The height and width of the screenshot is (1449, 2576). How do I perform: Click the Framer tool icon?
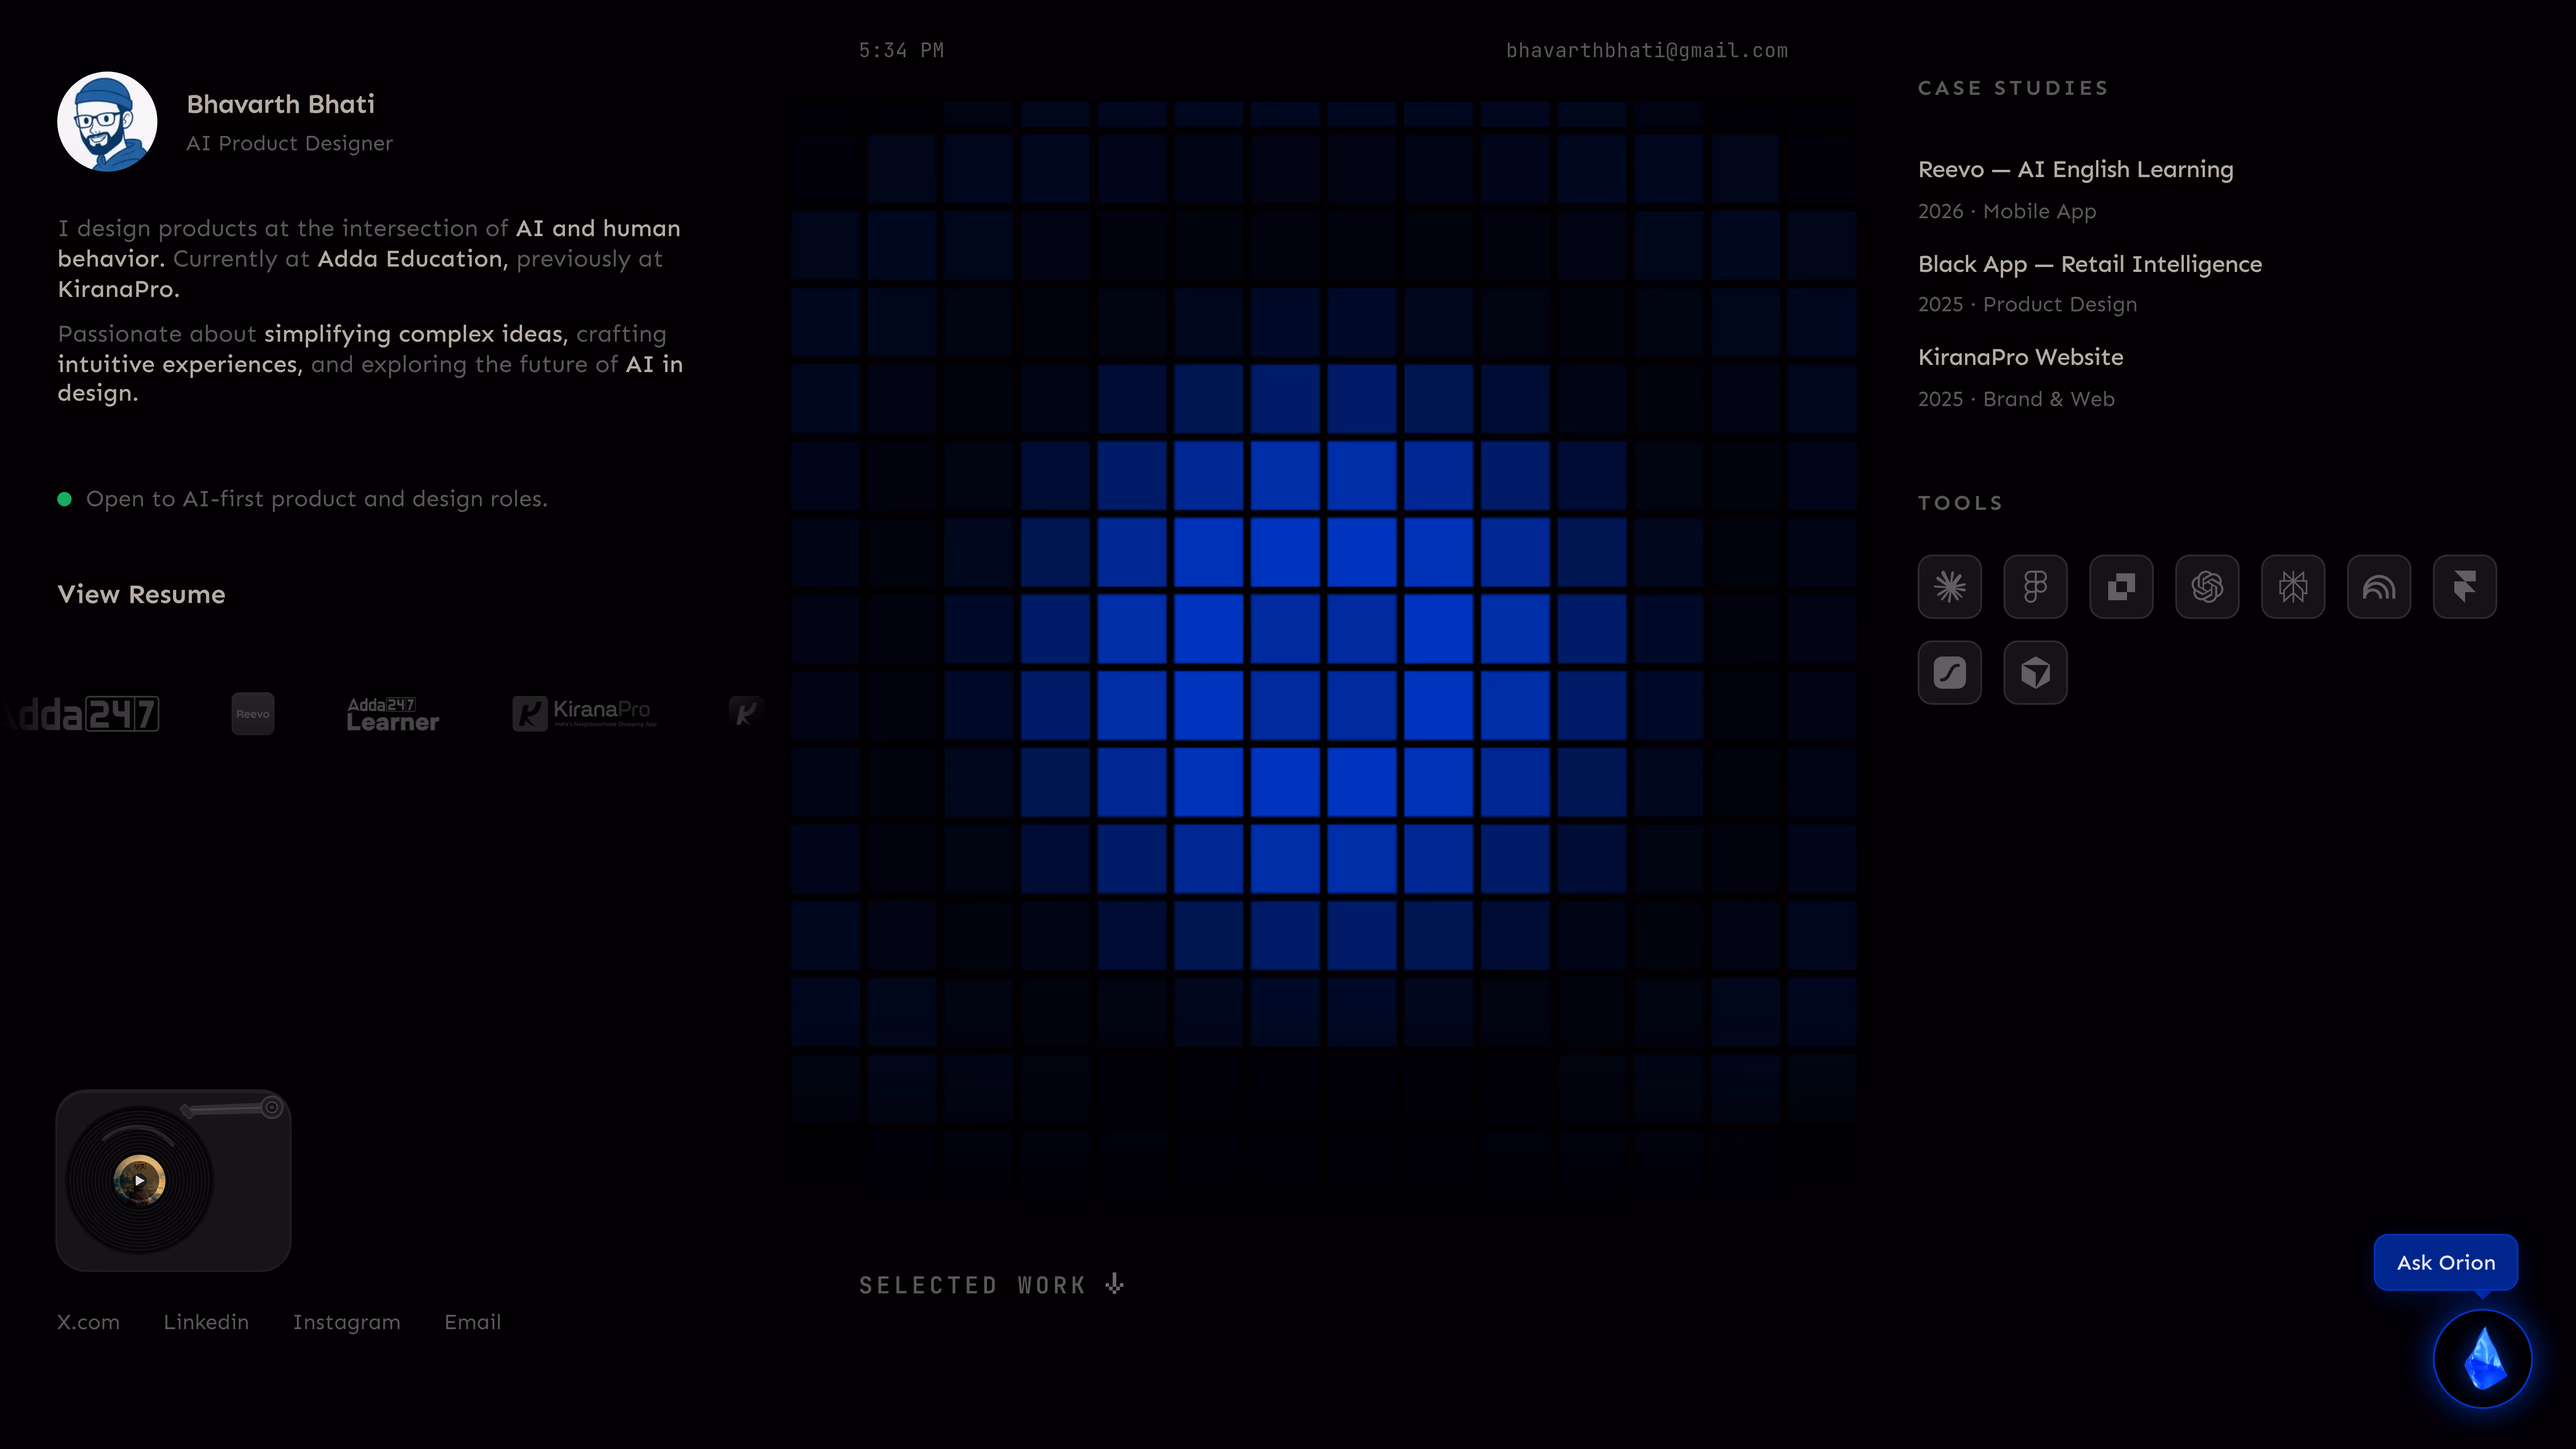(2465, 587)
